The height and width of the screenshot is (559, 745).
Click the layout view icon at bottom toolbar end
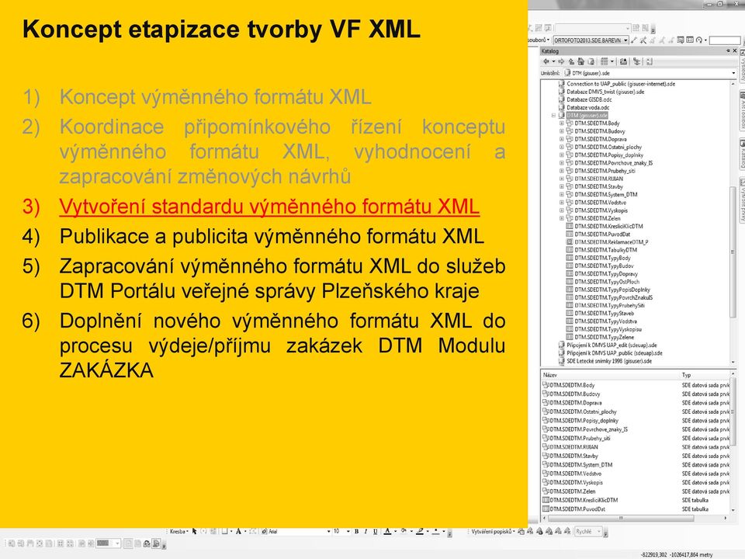point(156,543)
